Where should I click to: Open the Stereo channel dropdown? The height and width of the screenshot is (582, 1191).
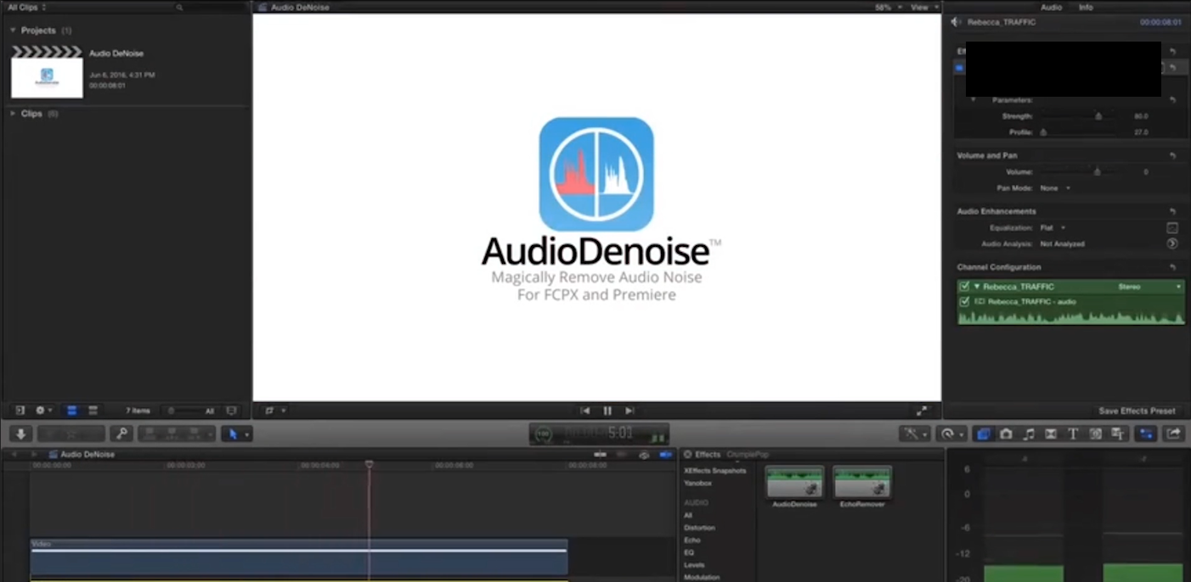tap(1150, 287)
